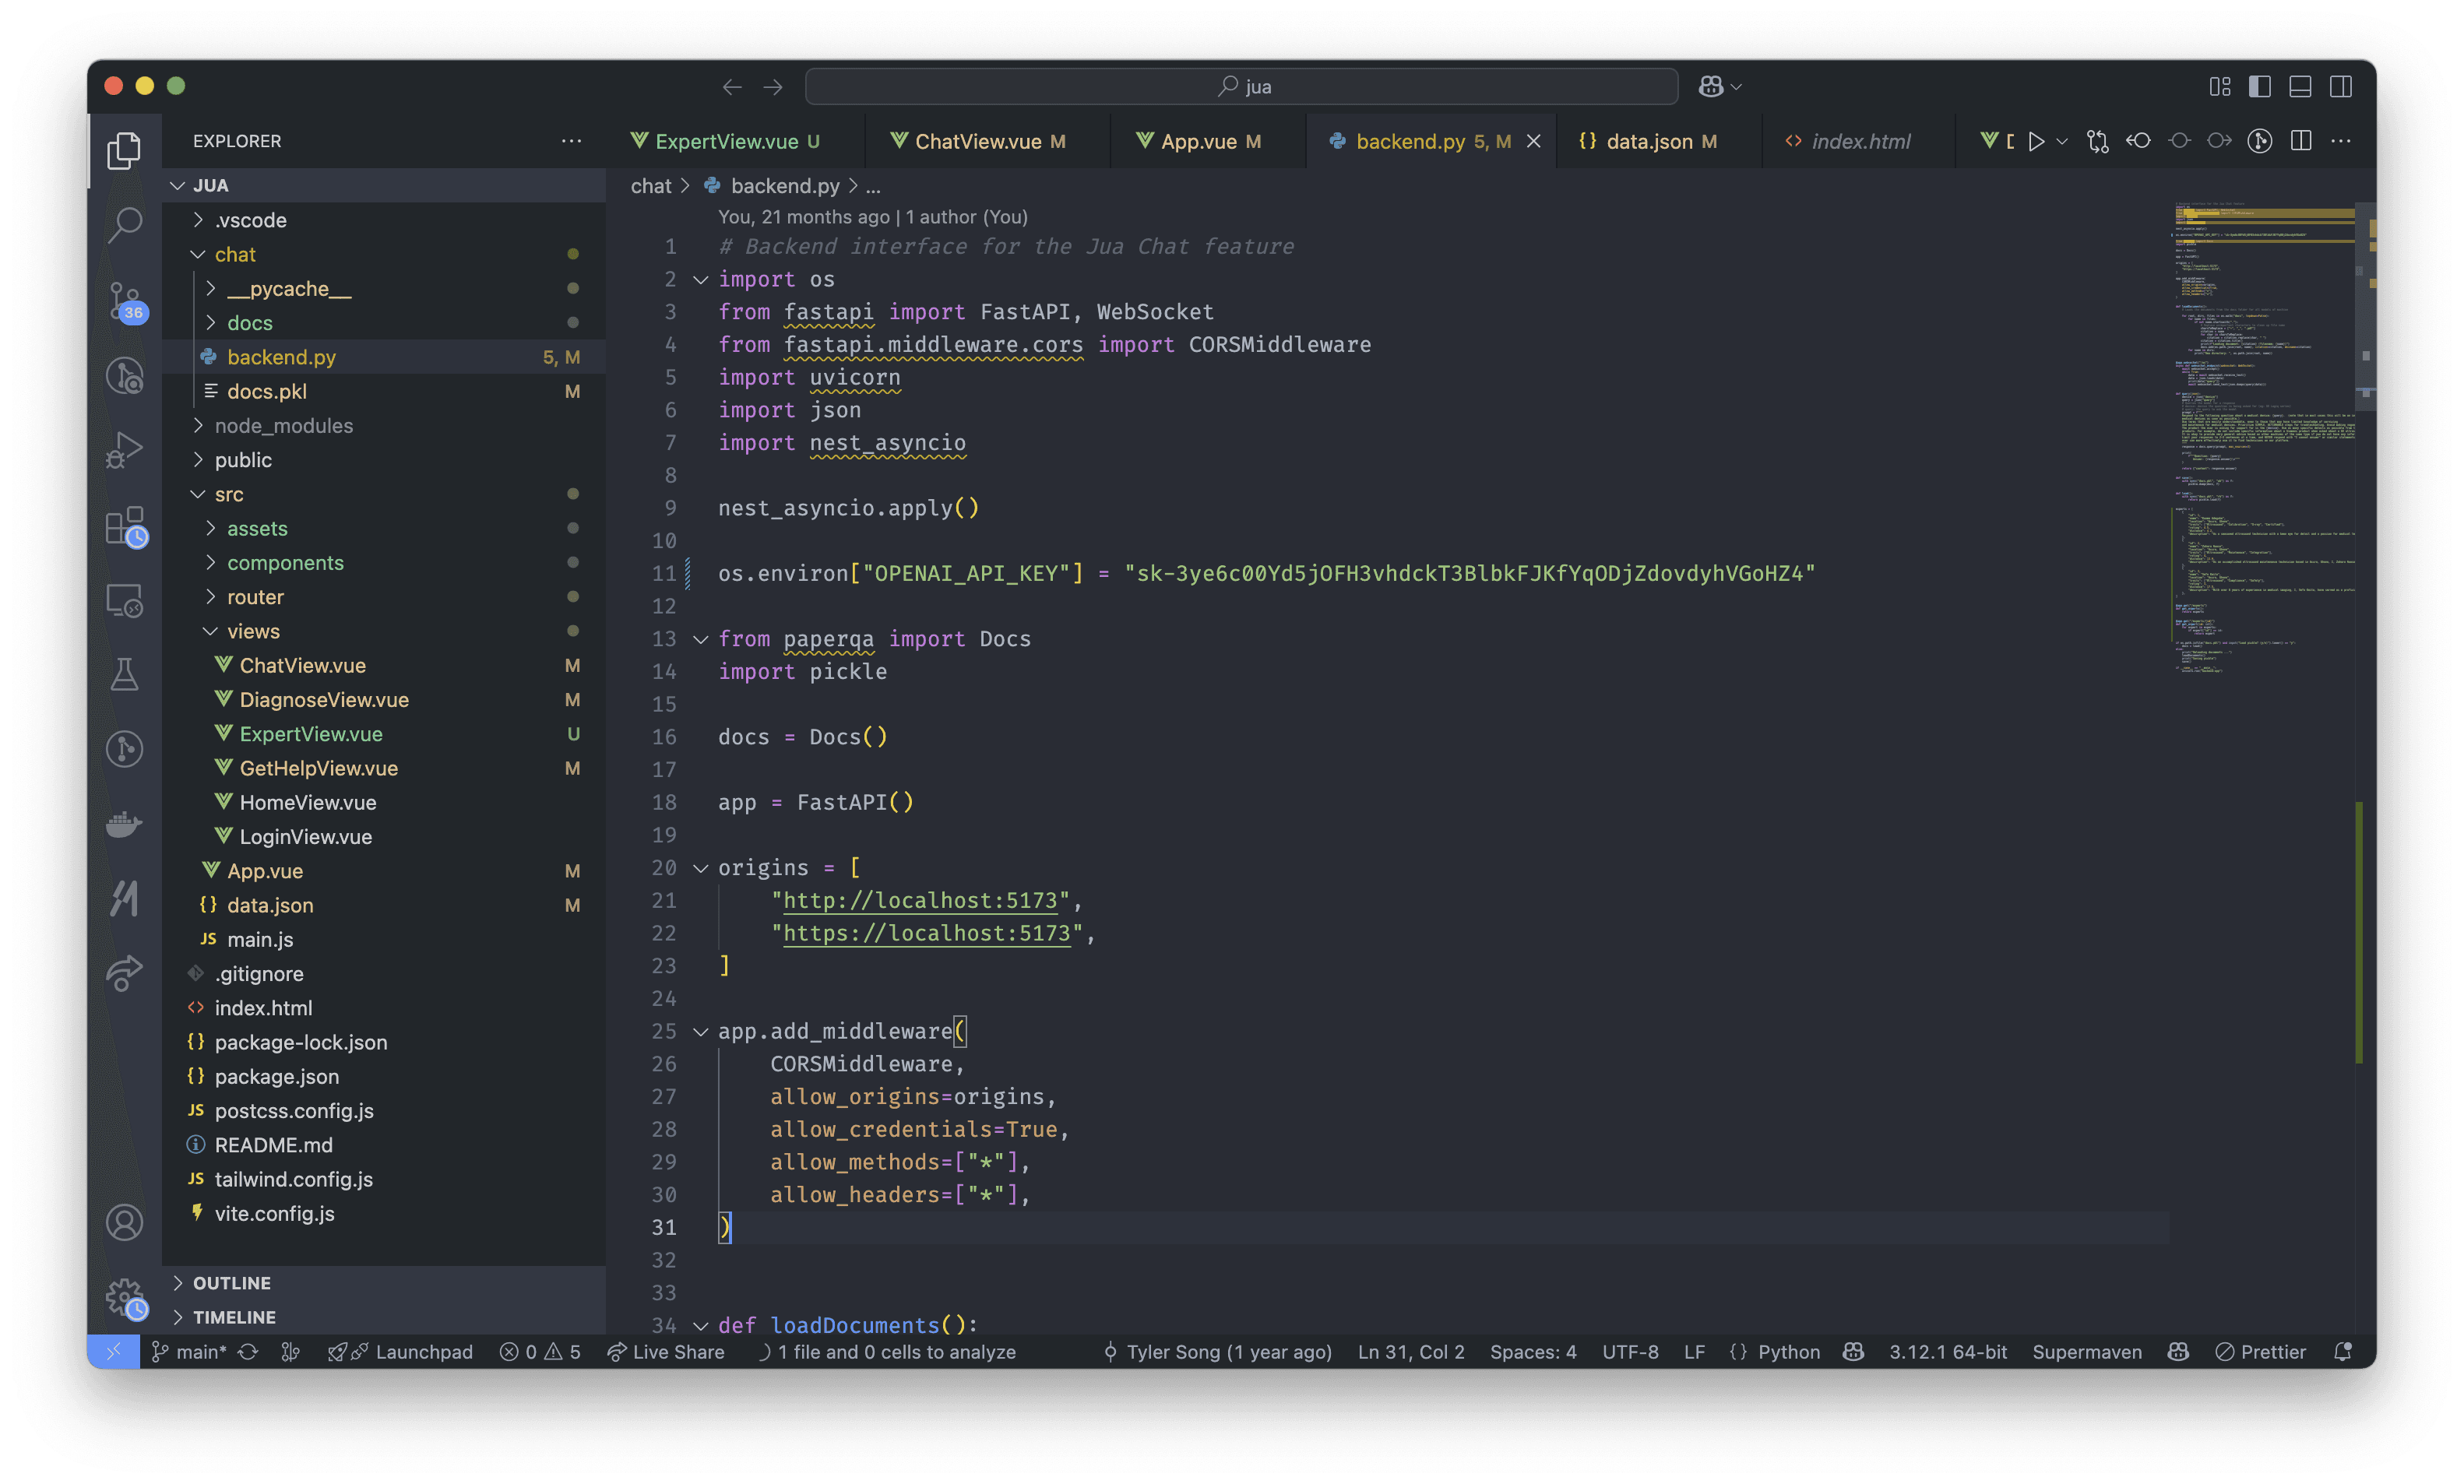The width and height of the screenshot is (2464, 1484).
Task: Open the Accounts icon in activity bar
Action: click(124, 1222)
